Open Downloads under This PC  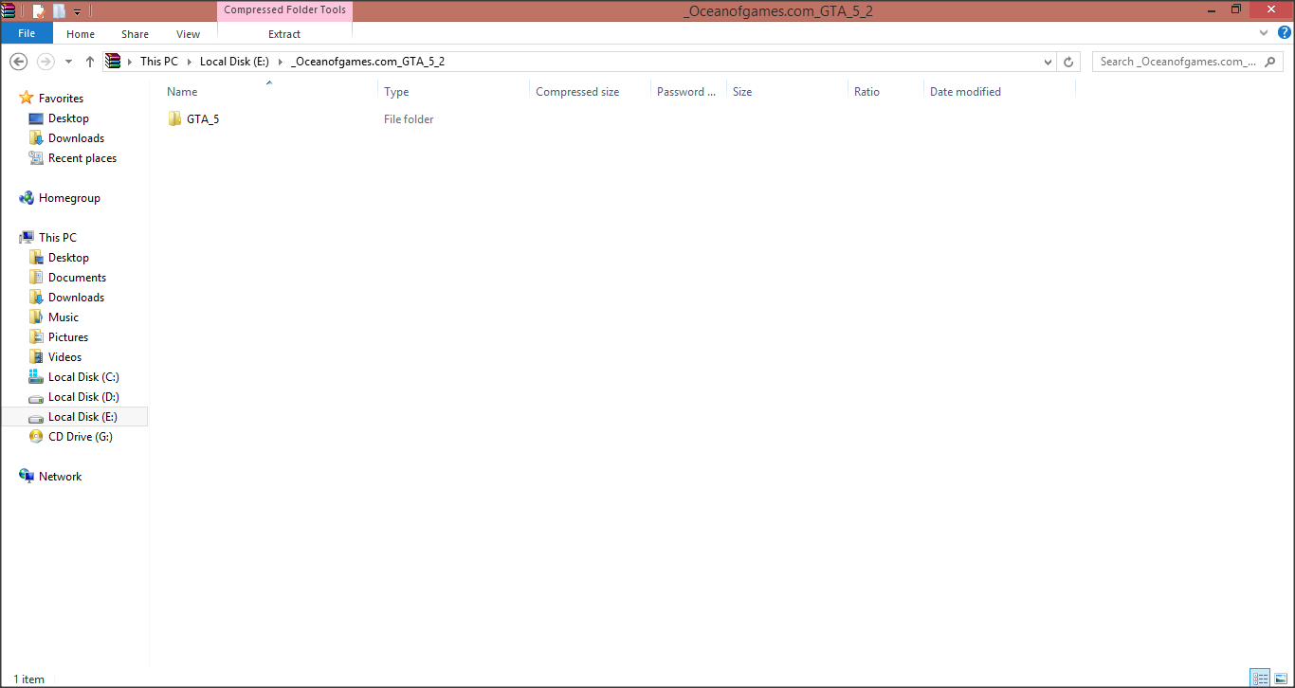76,298
